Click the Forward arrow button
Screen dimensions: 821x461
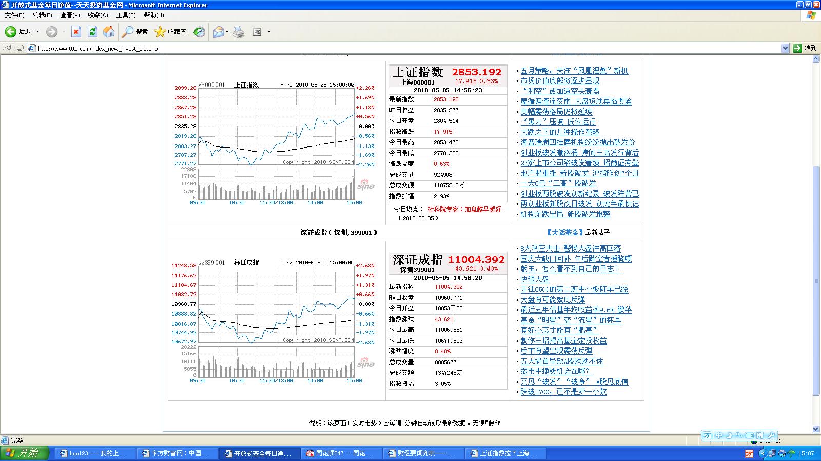[x=52, y=32]
